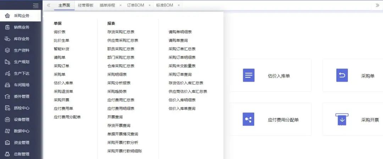The image size is (383, 159).
Task: Click the sidebar collapse icon at top
Action: (x=35, y=5)
